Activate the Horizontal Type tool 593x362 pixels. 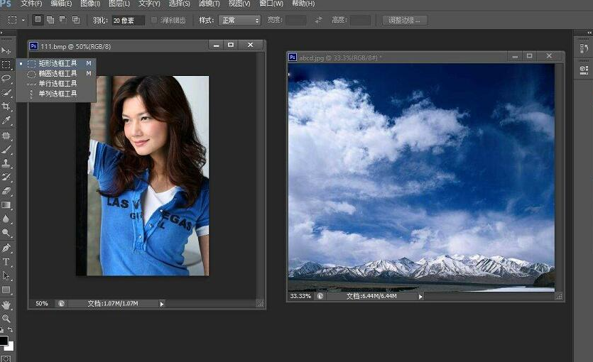(x=6, y=262)
